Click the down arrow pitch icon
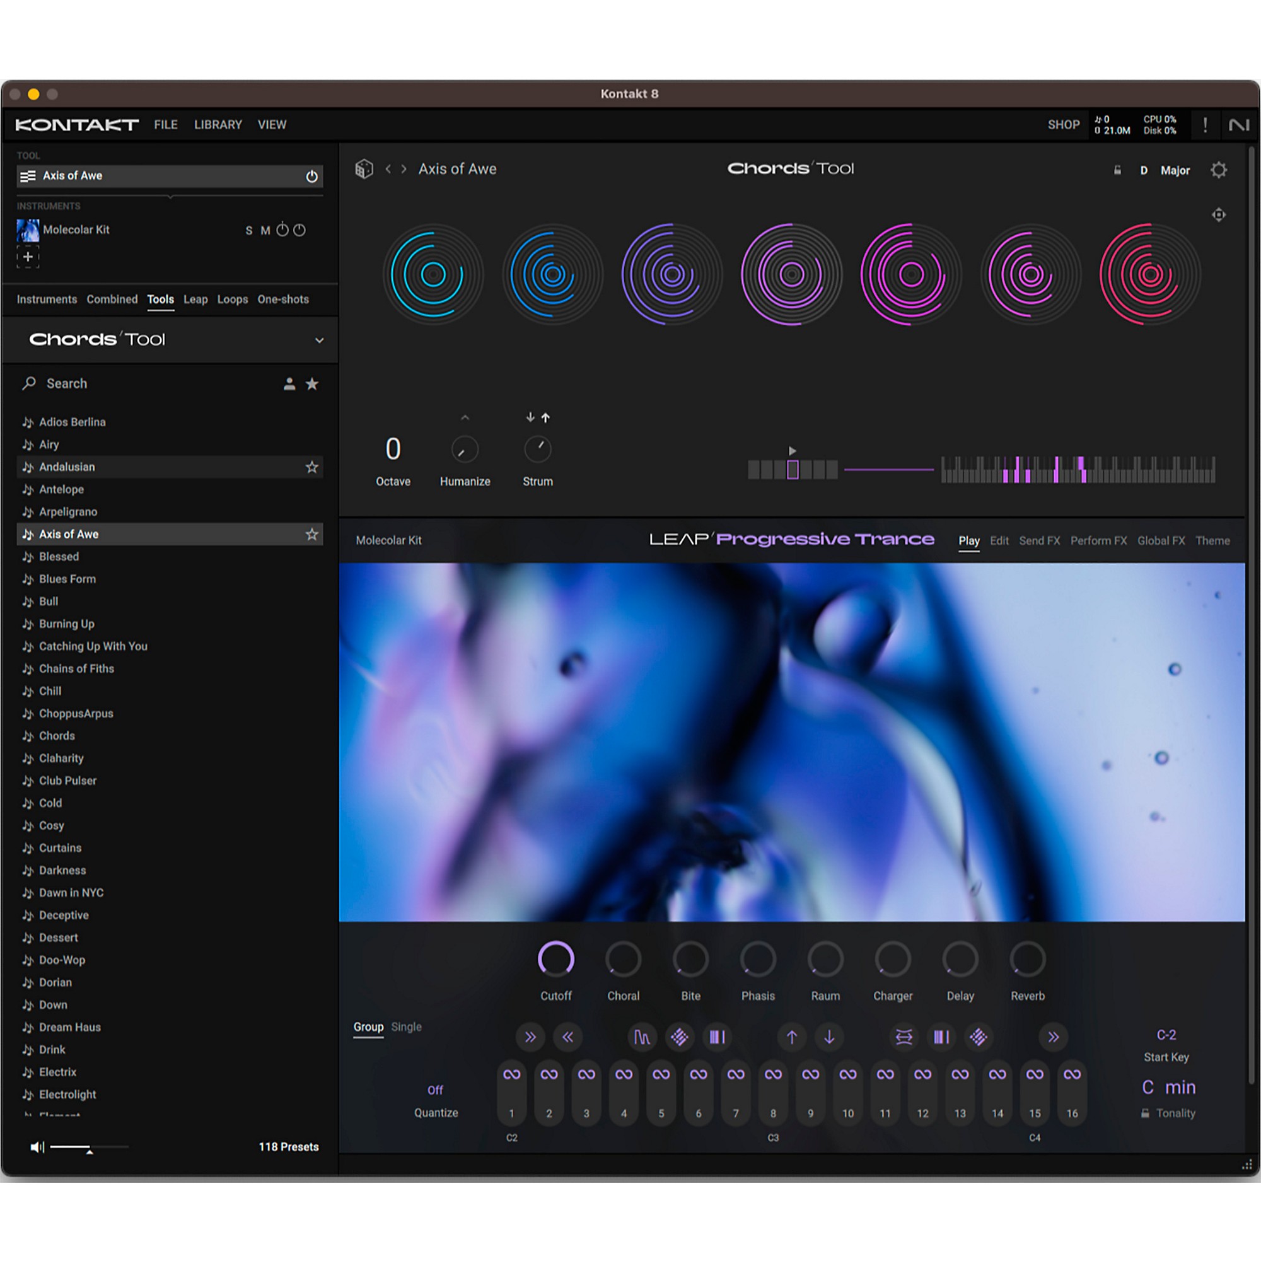Screen dimensions: 1261x1261 click(829, 1037)
